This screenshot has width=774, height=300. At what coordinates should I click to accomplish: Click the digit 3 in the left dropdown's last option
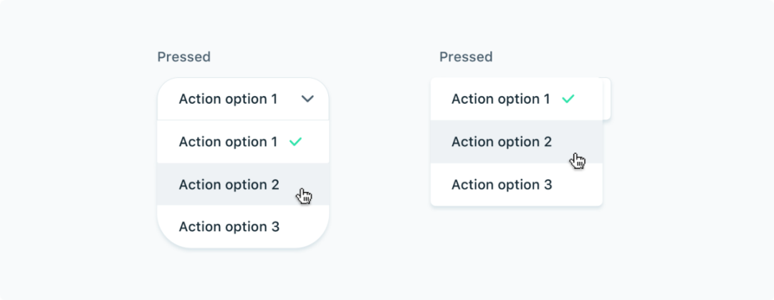pyautogui.click(x=275, y=228)
